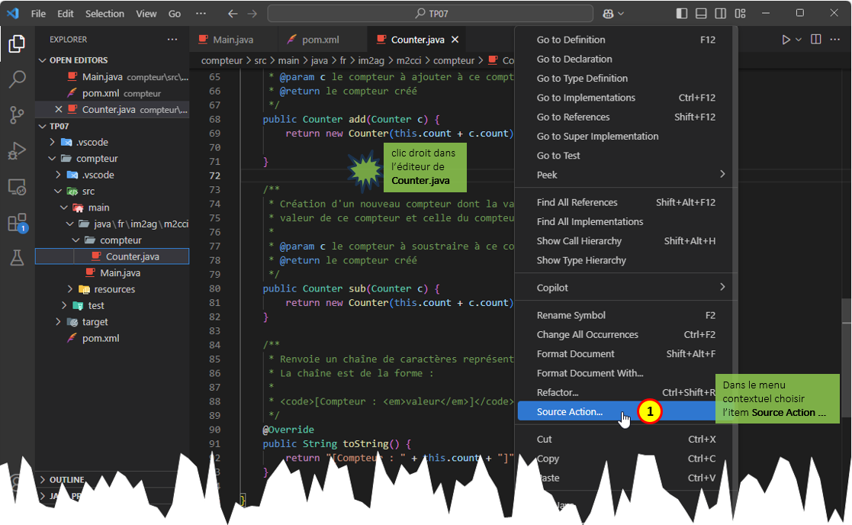This screenshot has height=525, width=852.
Task: Click the Run Java play button
Action: pos(786,40)
